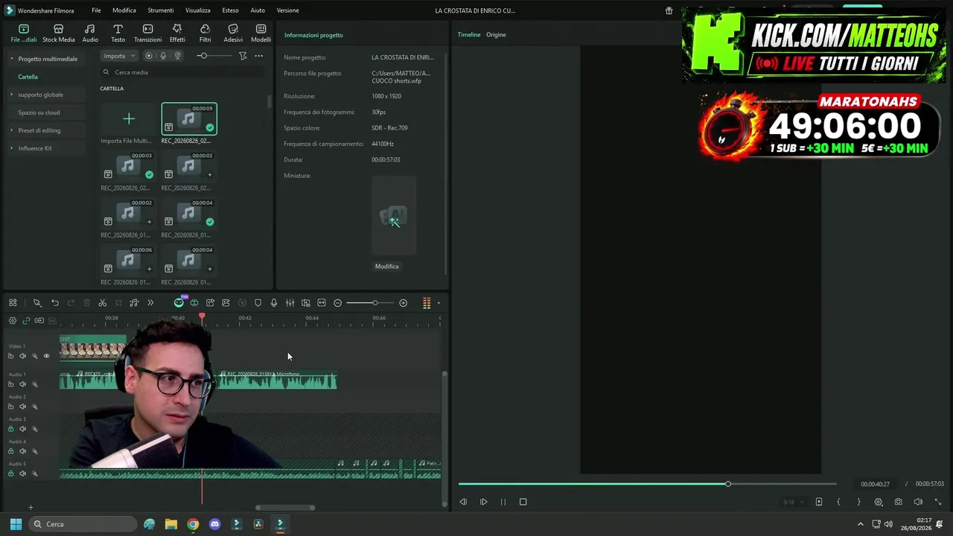Open the Filtri tab
This screenshot has height=536, width=953.
tap(205, 33)
